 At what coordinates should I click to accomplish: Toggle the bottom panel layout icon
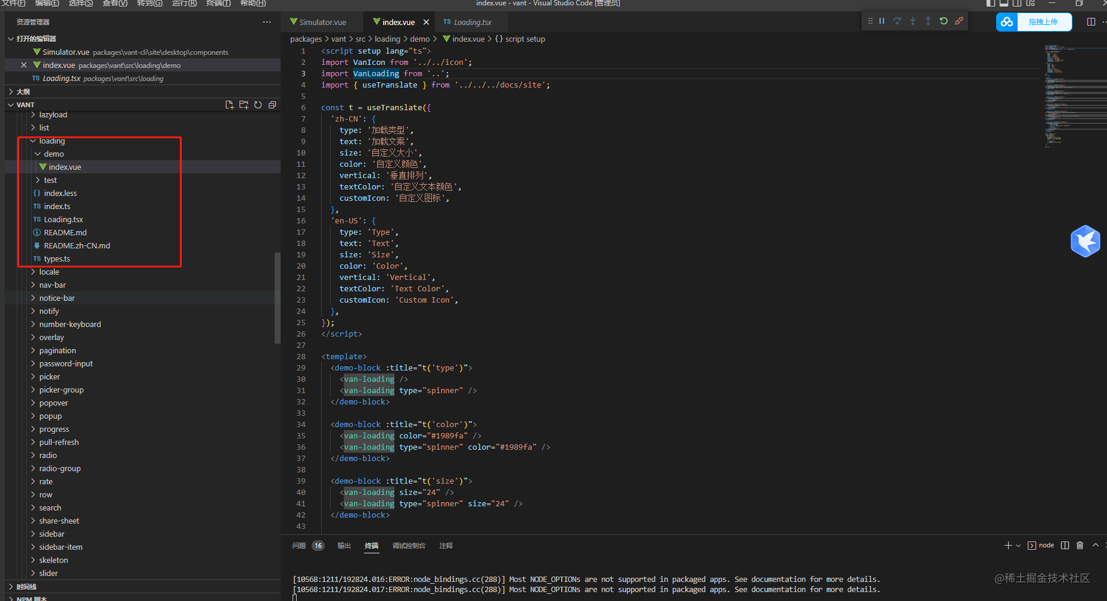(1003, 4)
